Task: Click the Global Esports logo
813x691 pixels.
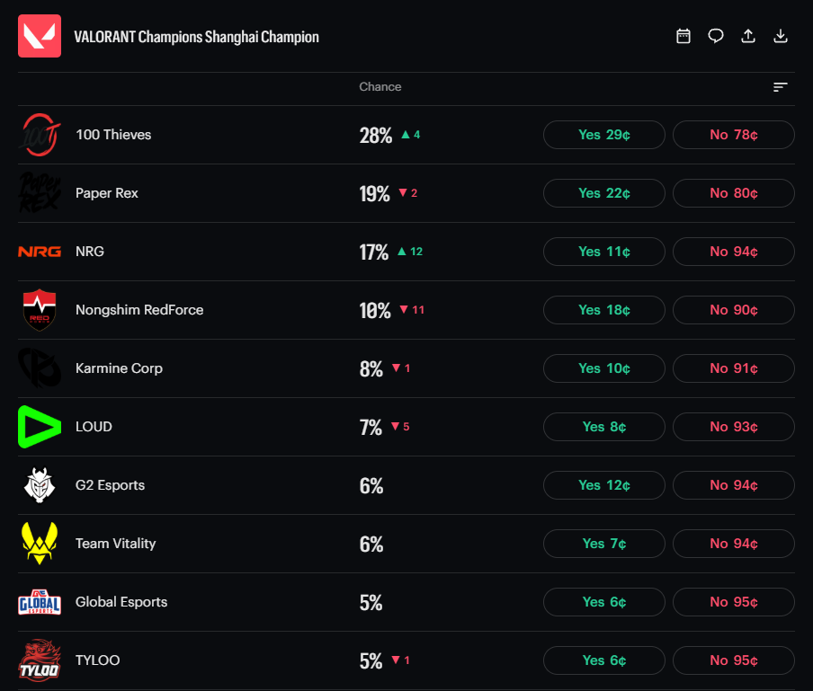Action: pyautogui.click(x=40, y=602)
